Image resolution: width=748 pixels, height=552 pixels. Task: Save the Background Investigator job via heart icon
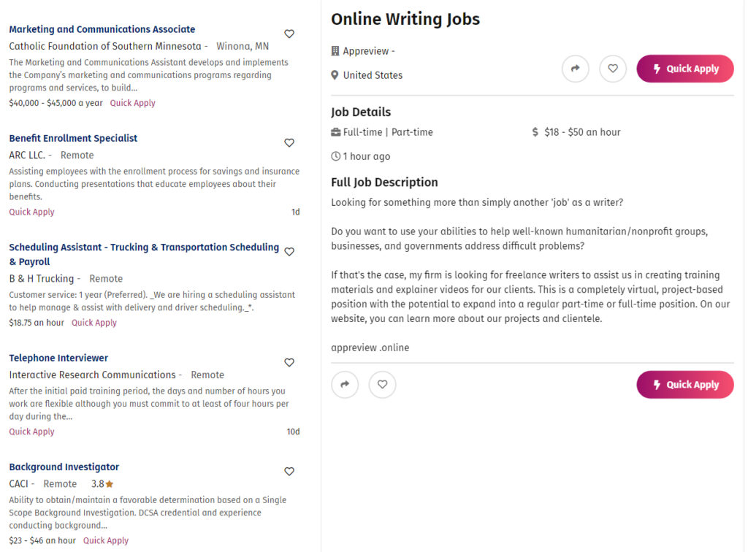[289, 472]
